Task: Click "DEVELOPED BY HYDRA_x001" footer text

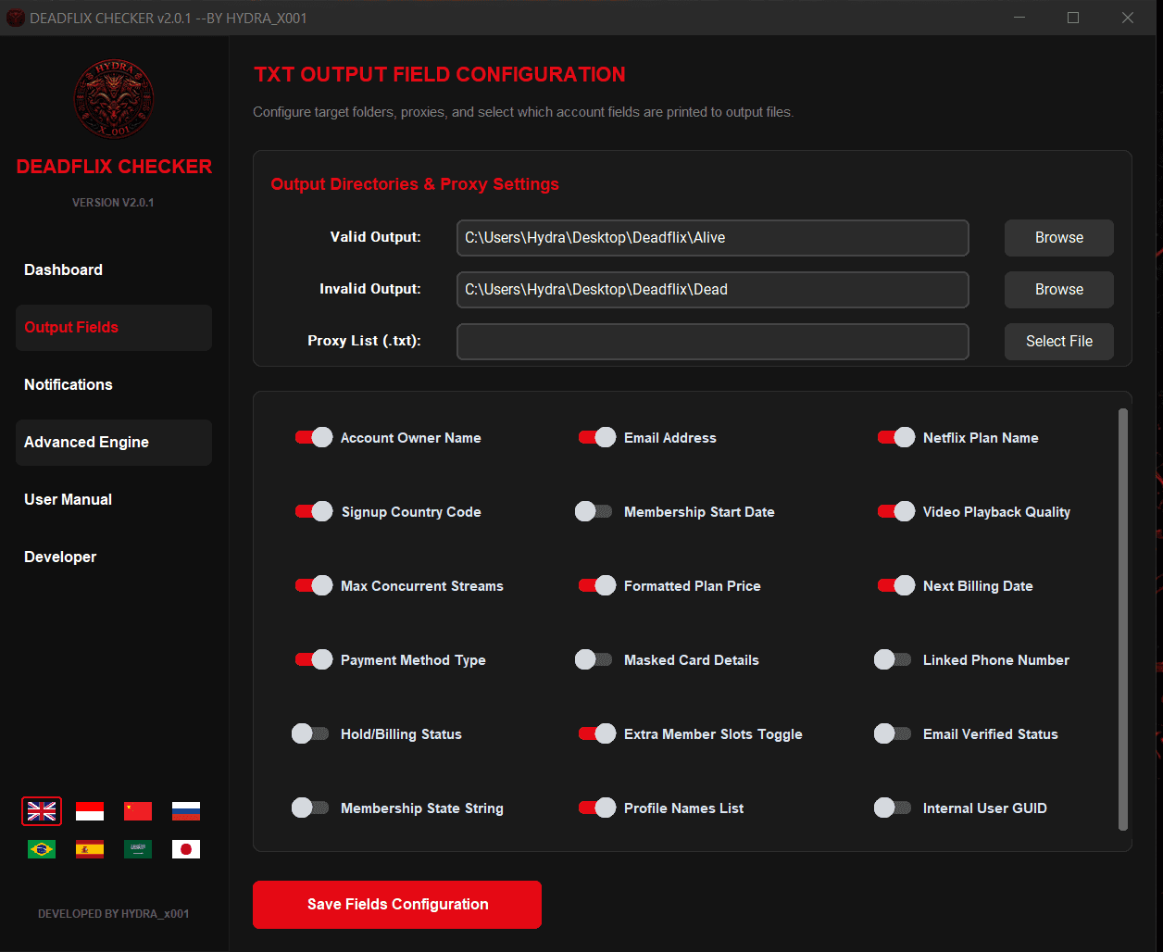Action: pyautogui.click(x=114, y=914)
